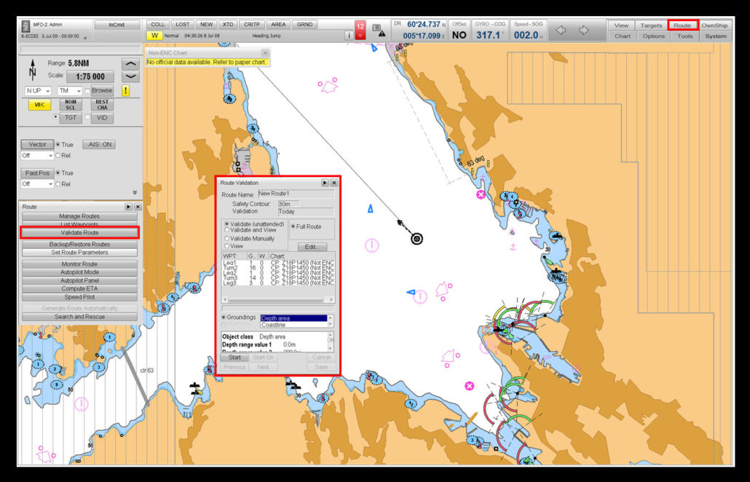Toggle the NOM SCL button
Image resolution: width=750 pixels, height=482 pixels.
[71, 105]
